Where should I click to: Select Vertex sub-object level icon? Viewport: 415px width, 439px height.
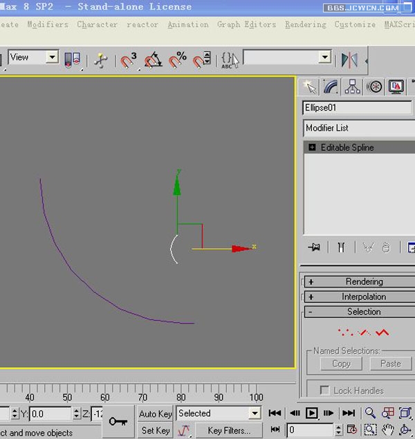pyautogui.click(x=345, y=333)
